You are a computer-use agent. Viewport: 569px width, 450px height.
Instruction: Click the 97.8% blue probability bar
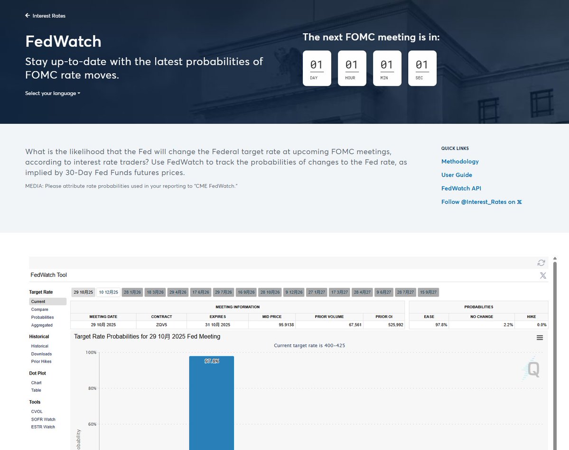(211, 403)
